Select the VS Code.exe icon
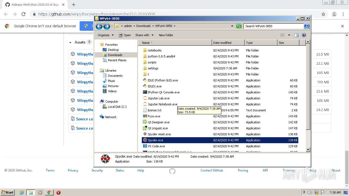349x196 pixels. click(145, 146)
